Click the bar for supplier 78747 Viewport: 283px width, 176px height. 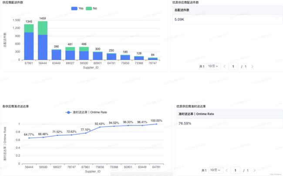click(153, 59)
